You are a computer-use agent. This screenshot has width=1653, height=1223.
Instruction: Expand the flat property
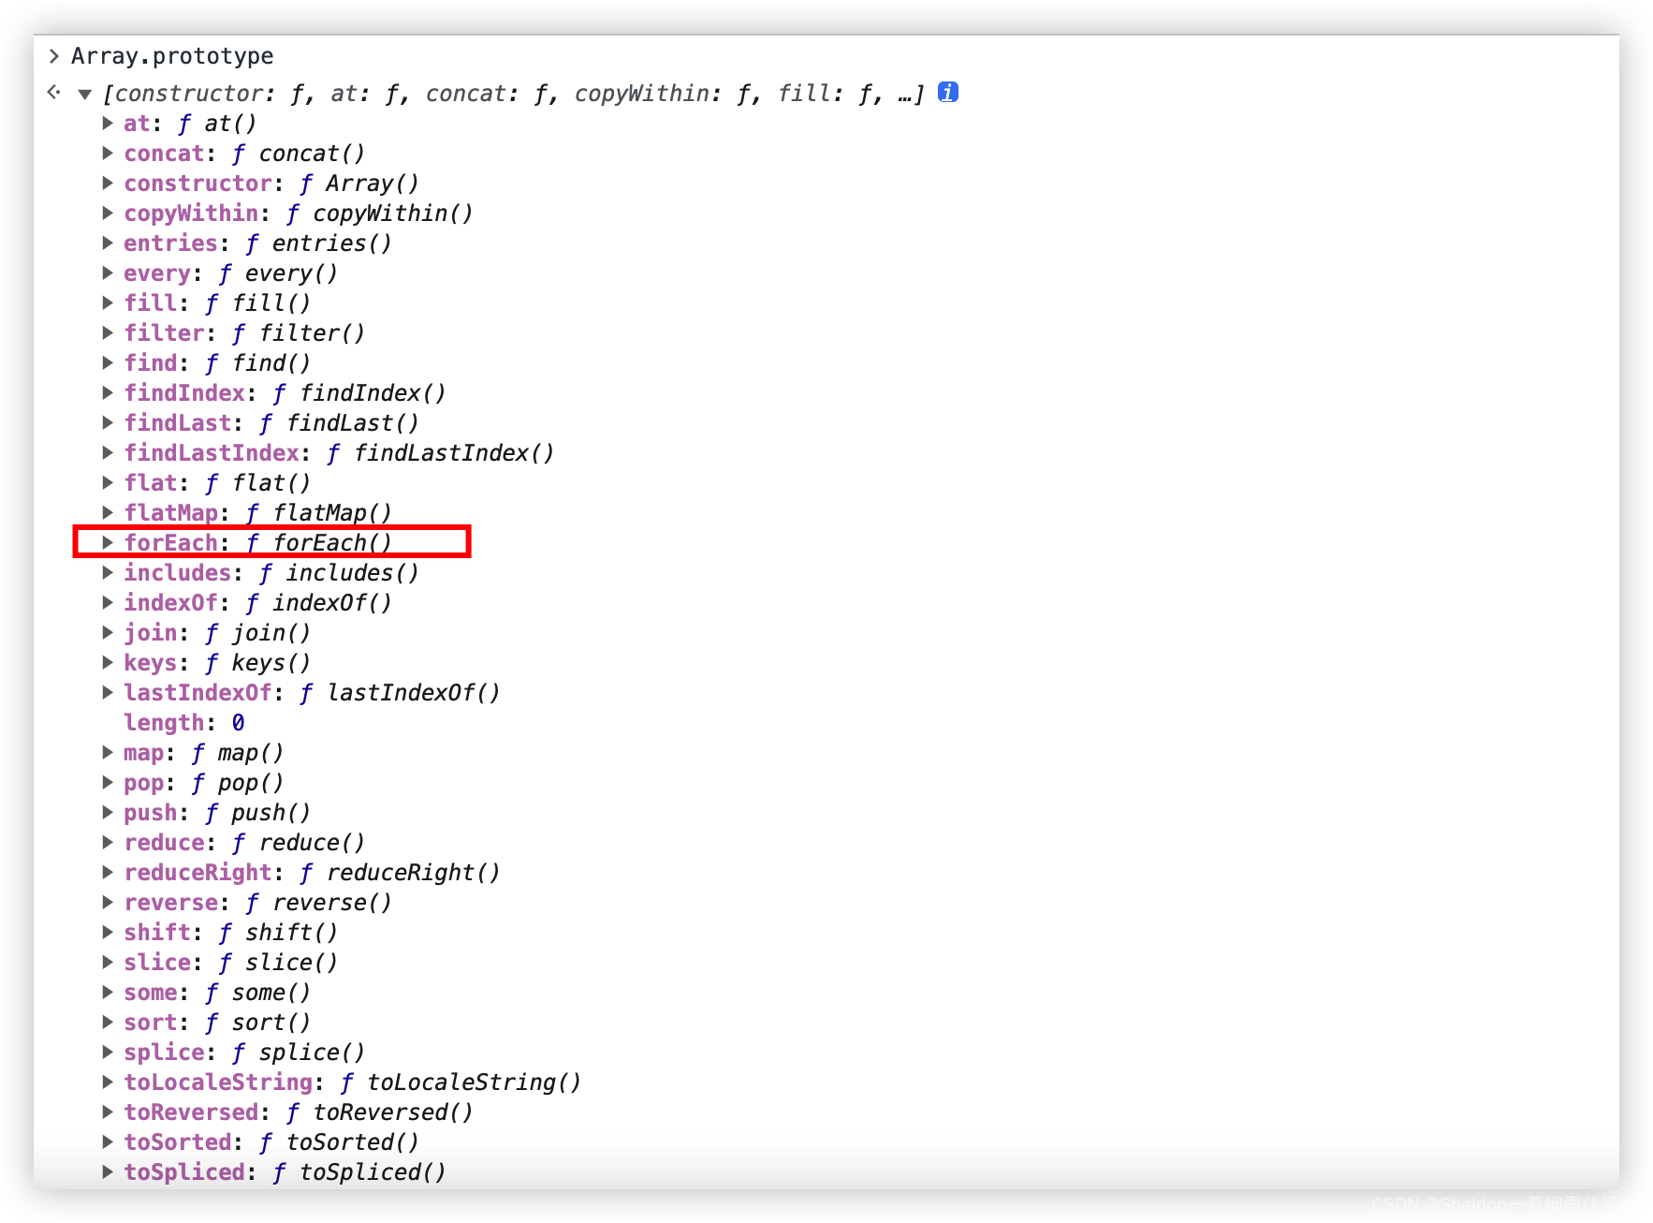pyautogui.click(x=108, y=482)
